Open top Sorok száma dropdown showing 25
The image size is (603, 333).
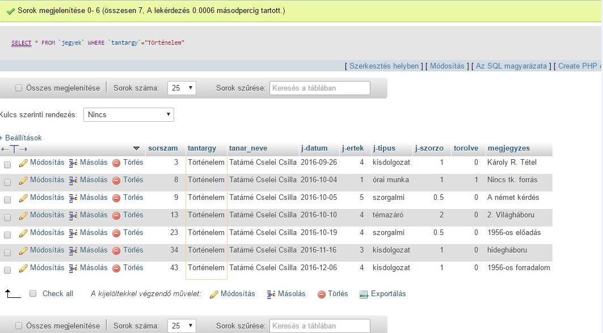coord(182,88)
